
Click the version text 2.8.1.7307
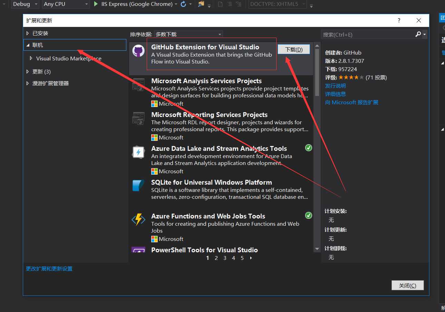click(x=351, y=61)
